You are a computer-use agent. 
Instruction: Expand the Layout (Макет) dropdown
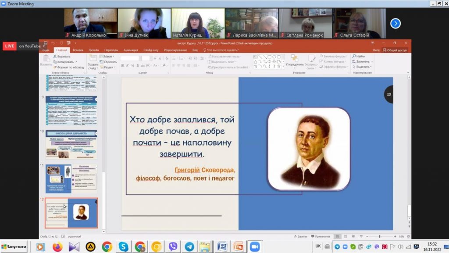(108, 57)
